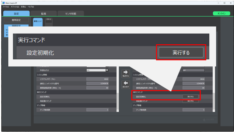
Task: Click the 外部出力2 label in the left pane
Action: point(44,70)
